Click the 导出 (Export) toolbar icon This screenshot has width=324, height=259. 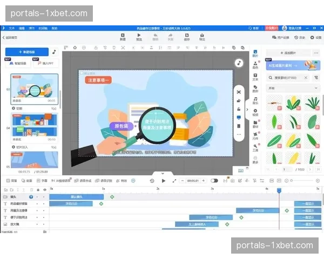202,37
